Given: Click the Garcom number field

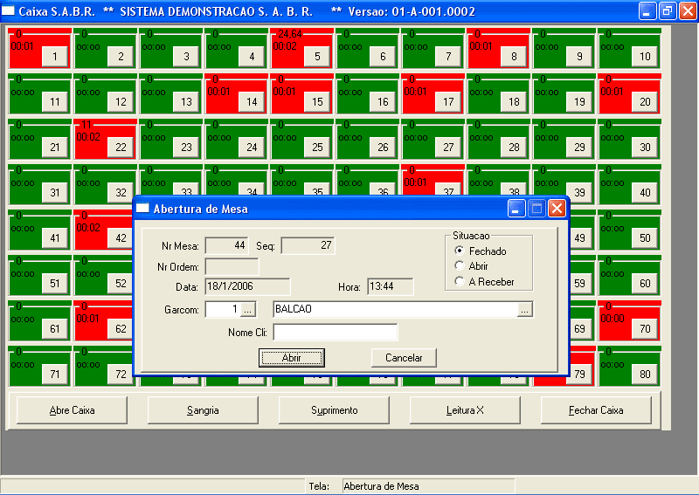Looking at the screenshot, I should [223, 309].
